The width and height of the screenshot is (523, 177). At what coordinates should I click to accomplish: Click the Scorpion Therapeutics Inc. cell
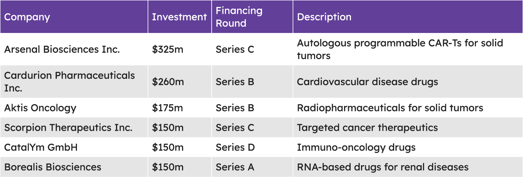(x=68, y=128)
